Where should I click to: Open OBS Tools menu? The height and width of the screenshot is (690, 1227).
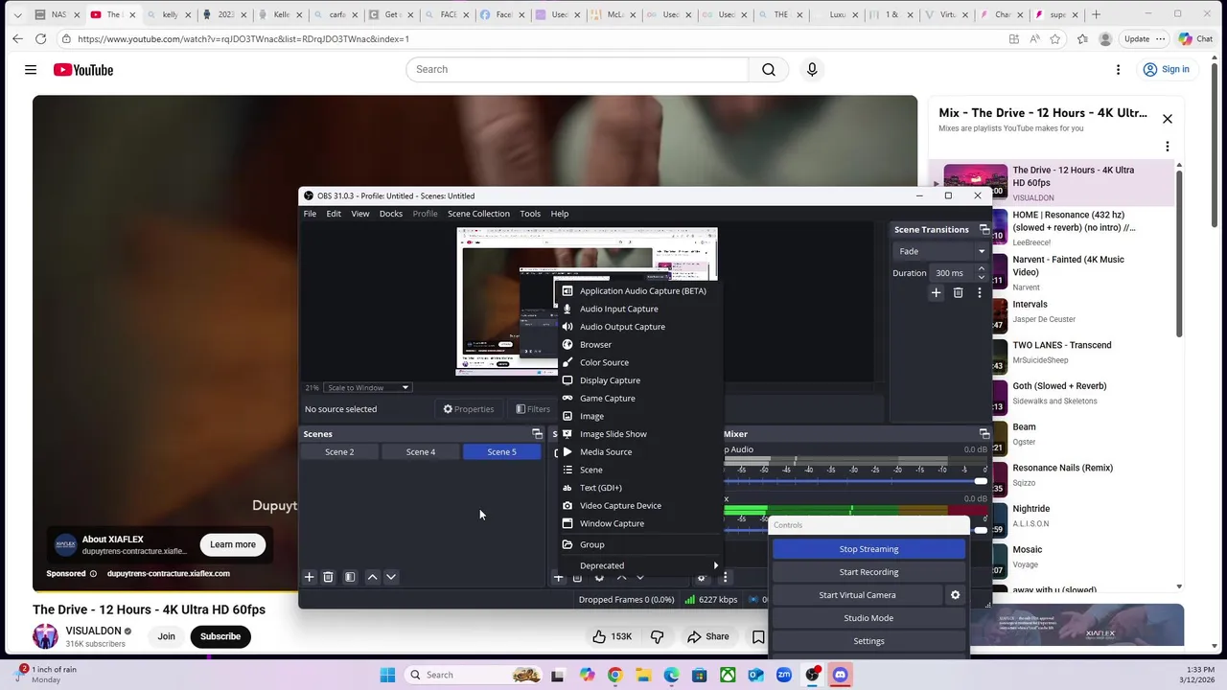[530, 214]
